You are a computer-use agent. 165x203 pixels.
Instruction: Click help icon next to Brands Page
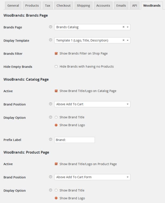tap(51, 27)
